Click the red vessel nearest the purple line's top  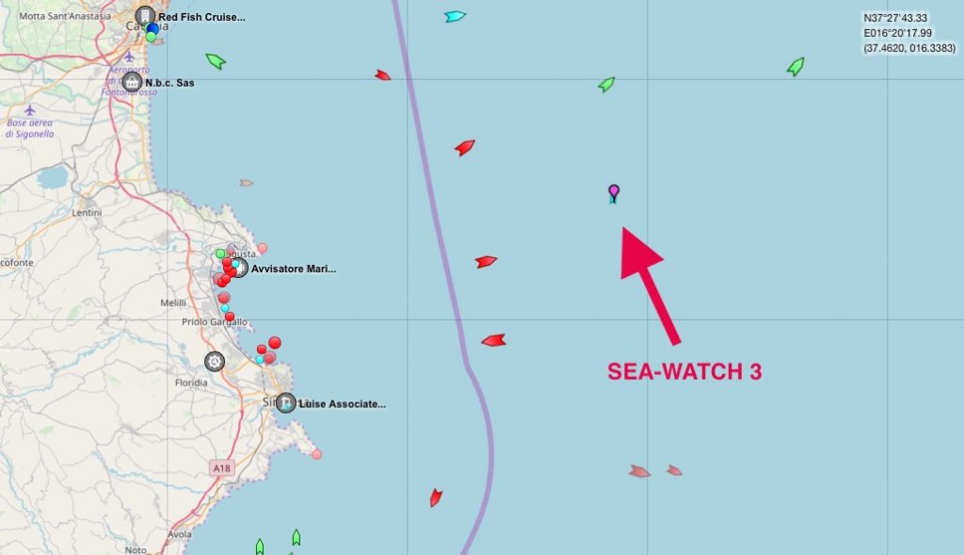[383, 75]
